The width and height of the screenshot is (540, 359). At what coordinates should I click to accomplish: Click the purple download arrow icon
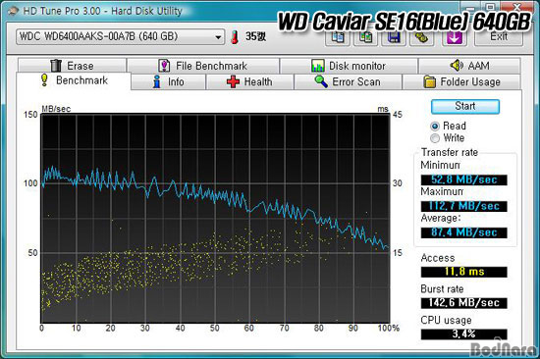[455, 37]
